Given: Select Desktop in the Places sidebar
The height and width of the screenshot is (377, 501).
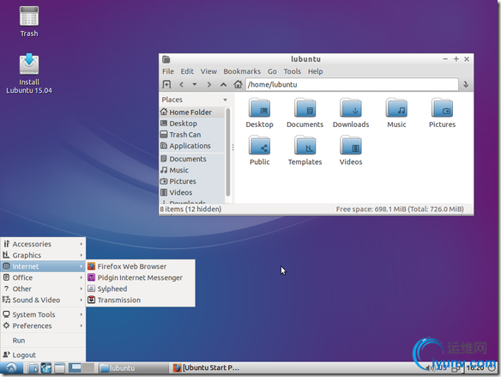Looking at the screenshot, I should [x=192, y=124].
